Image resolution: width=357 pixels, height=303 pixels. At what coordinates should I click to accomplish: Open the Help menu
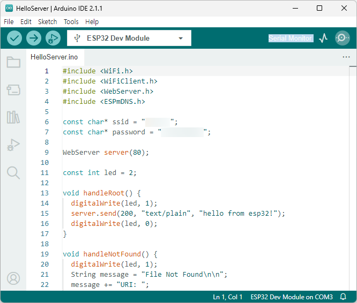click(x=92, y=22)
